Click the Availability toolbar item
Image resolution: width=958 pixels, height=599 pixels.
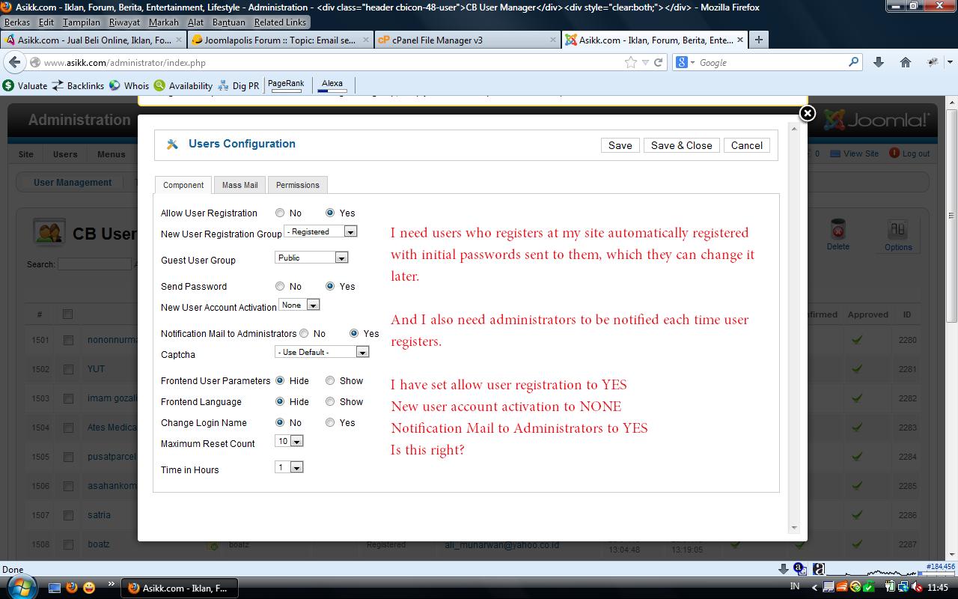pos(183,85)
